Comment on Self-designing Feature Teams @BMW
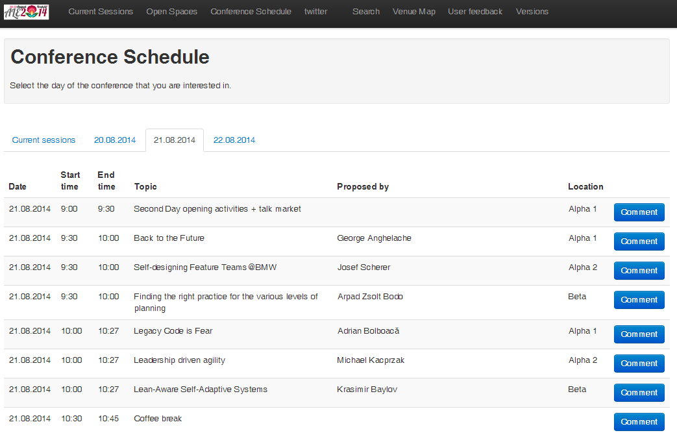 click(639, 271)
